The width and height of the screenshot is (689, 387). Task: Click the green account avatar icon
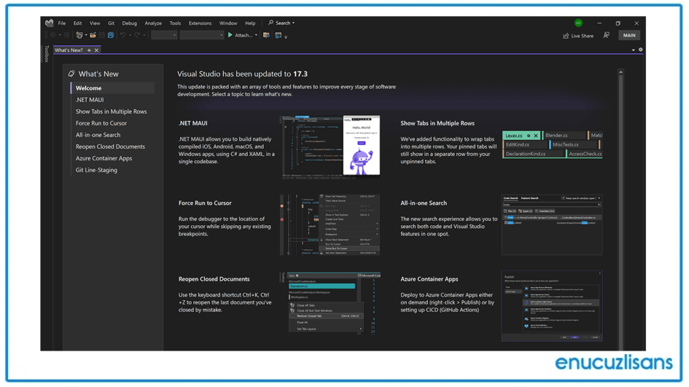coord(578,22)
